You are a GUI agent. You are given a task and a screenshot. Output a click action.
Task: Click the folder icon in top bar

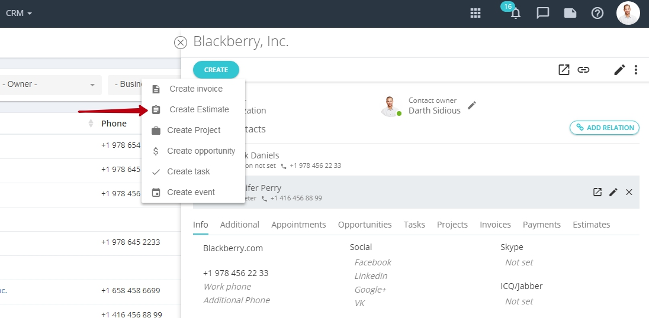(x=570, y=13)
